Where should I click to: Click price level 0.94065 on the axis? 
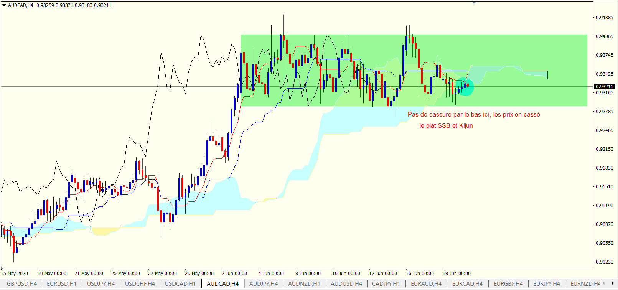click(x=604, y=36)
